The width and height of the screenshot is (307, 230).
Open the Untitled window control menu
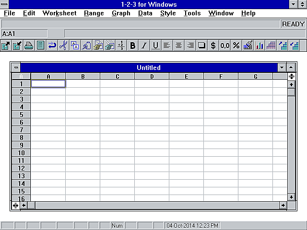tap(16, 68)
